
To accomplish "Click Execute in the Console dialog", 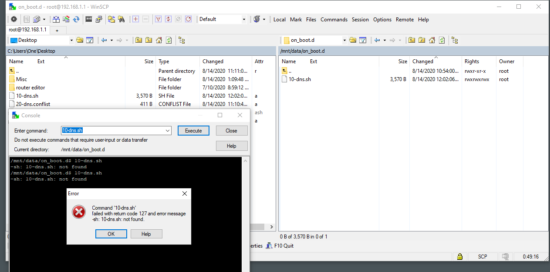I will pyautogui.click(x=193, y=130).
